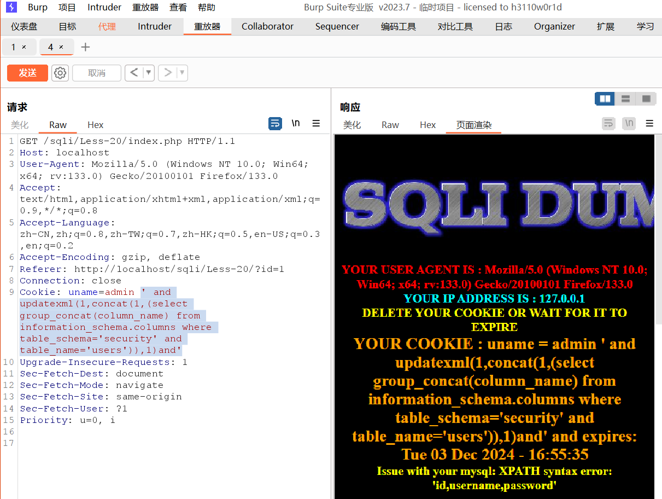Switch to Collaborator tab
This screenshot has width=662, height=499.
(268, 26)
